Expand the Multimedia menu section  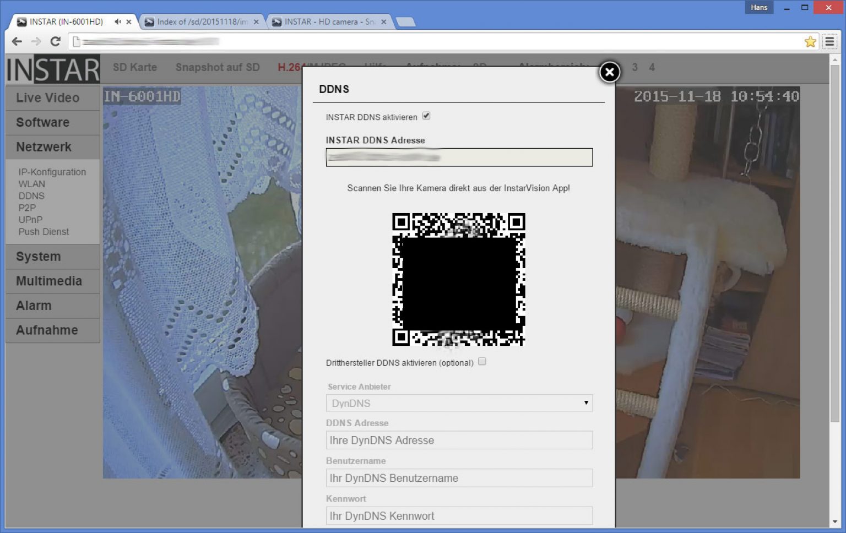coord(53,281)
